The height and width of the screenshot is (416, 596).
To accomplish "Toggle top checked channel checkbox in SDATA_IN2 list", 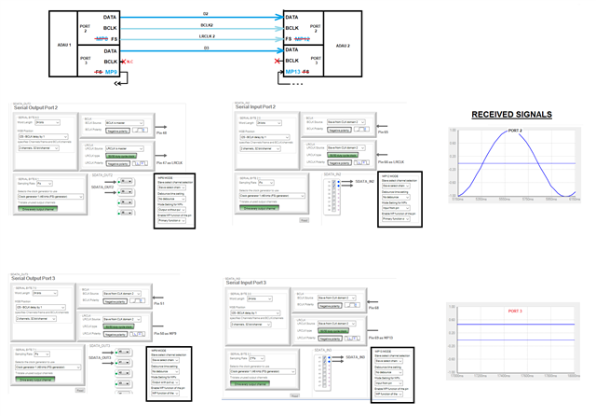I will [334, 182].
